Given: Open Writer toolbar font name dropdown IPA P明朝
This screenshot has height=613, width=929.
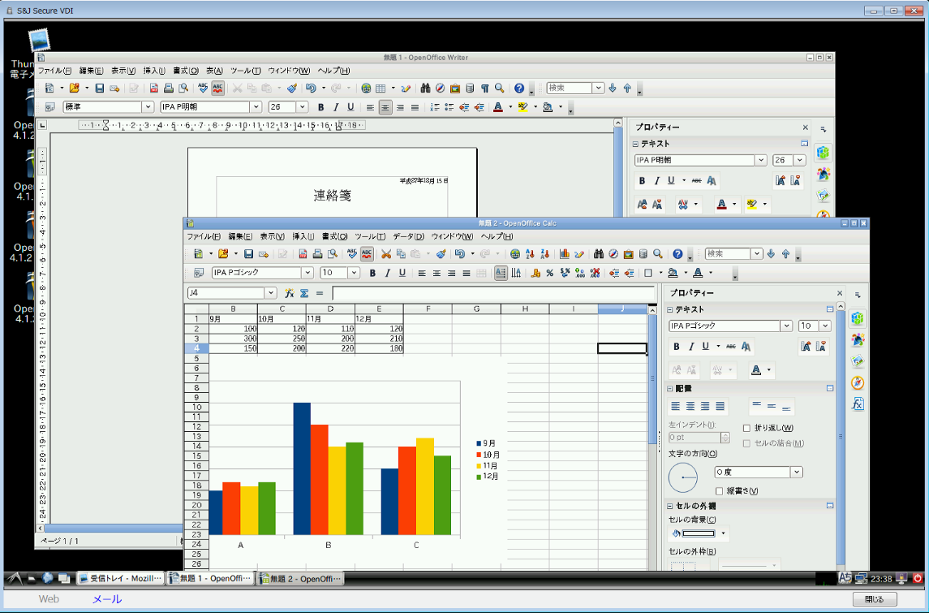Looking at the screenshot, I should (x=256, y=107).
